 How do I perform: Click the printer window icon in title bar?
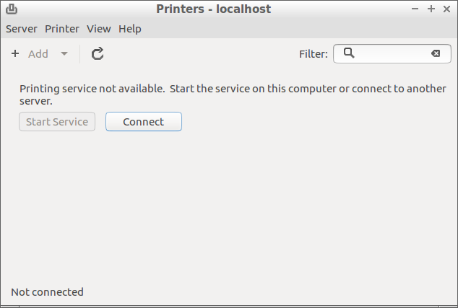click(12, 9)
